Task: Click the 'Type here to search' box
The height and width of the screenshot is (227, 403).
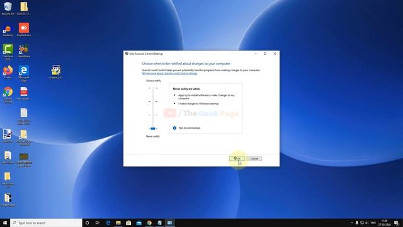Action: point(46,223)
